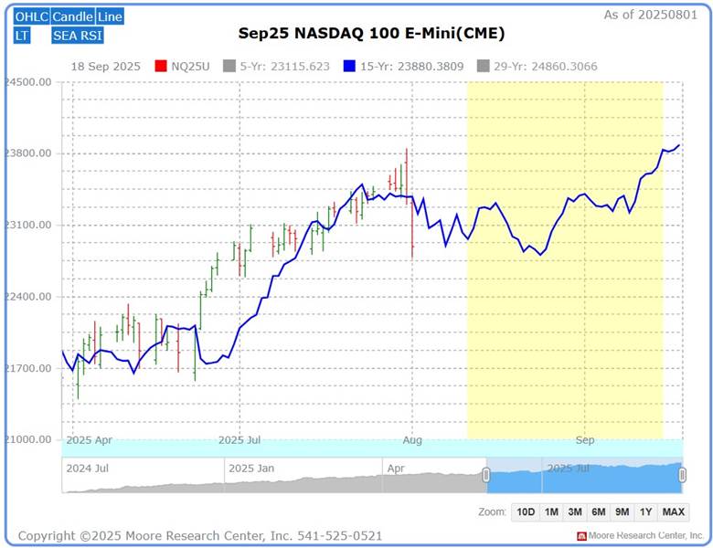The width and height of the screenshot is (713, 548).
Task: Click the light blue strip under the chart
Action: pos(372,448)
